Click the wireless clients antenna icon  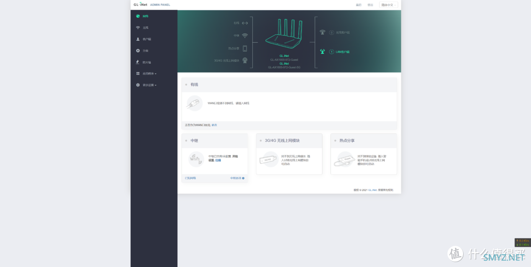(323, 32)
